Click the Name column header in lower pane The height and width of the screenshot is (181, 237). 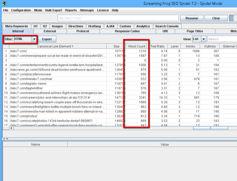35,144
